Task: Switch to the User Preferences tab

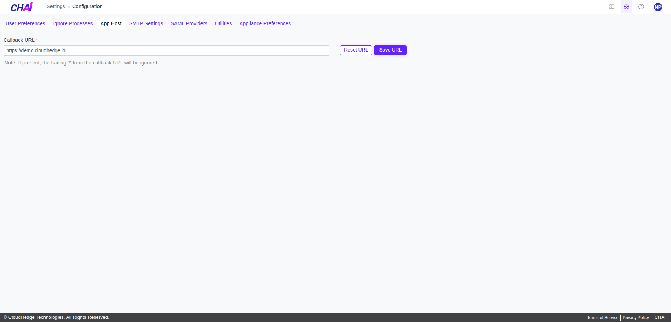Action: pos(26,23)
